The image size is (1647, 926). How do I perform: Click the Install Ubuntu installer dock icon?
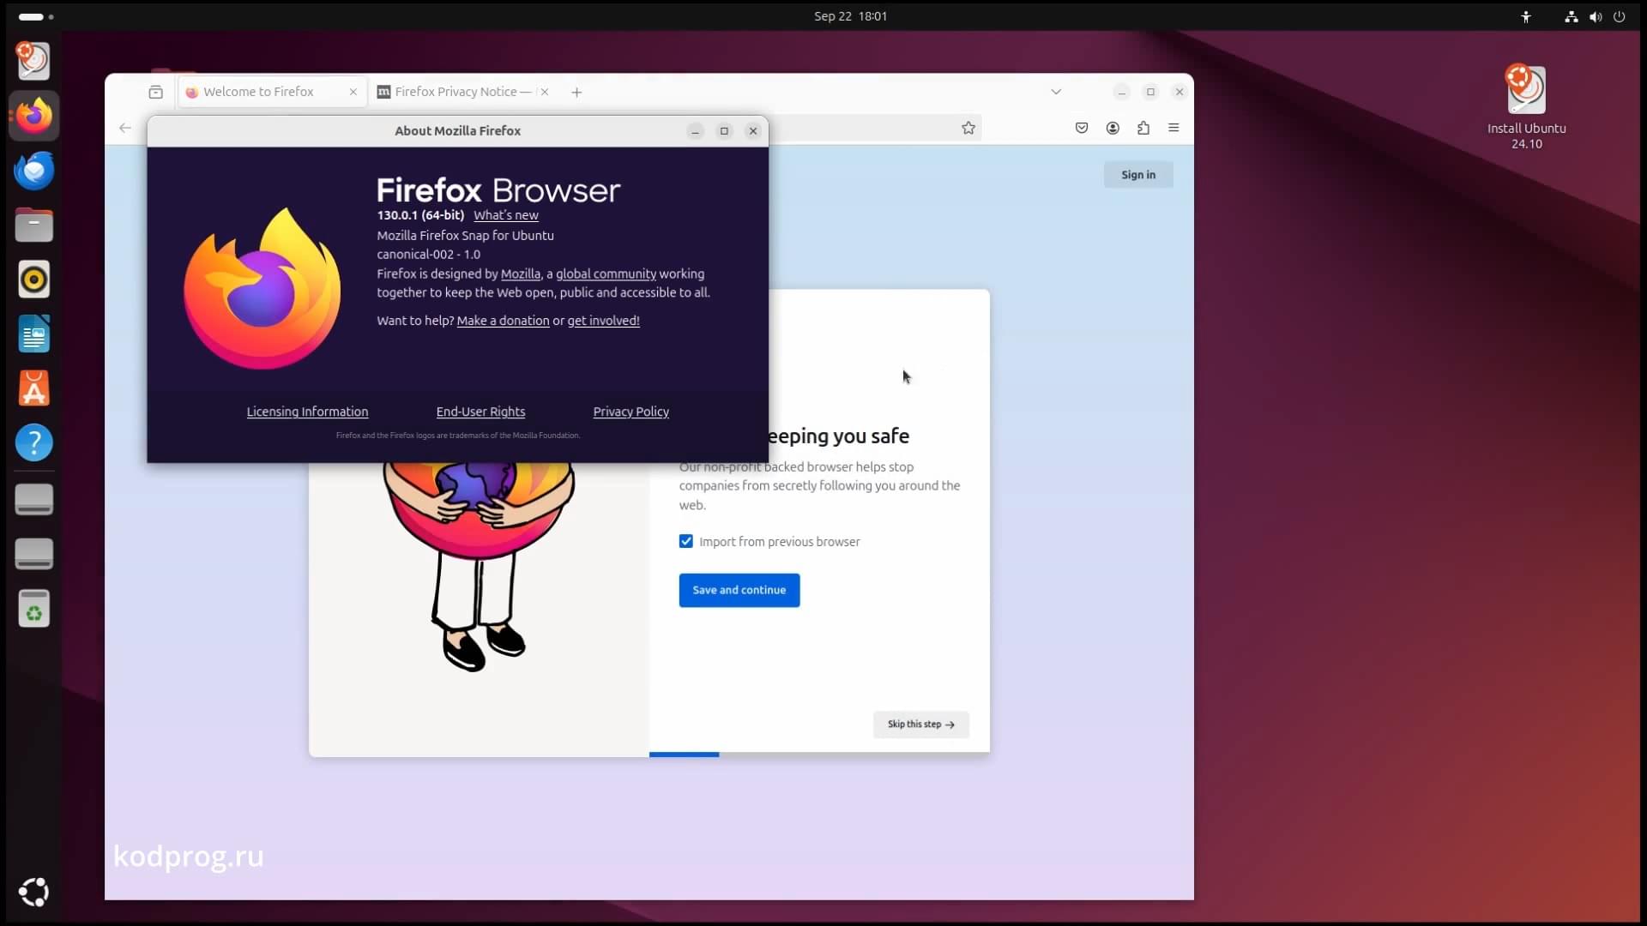[x=34, y=61]
